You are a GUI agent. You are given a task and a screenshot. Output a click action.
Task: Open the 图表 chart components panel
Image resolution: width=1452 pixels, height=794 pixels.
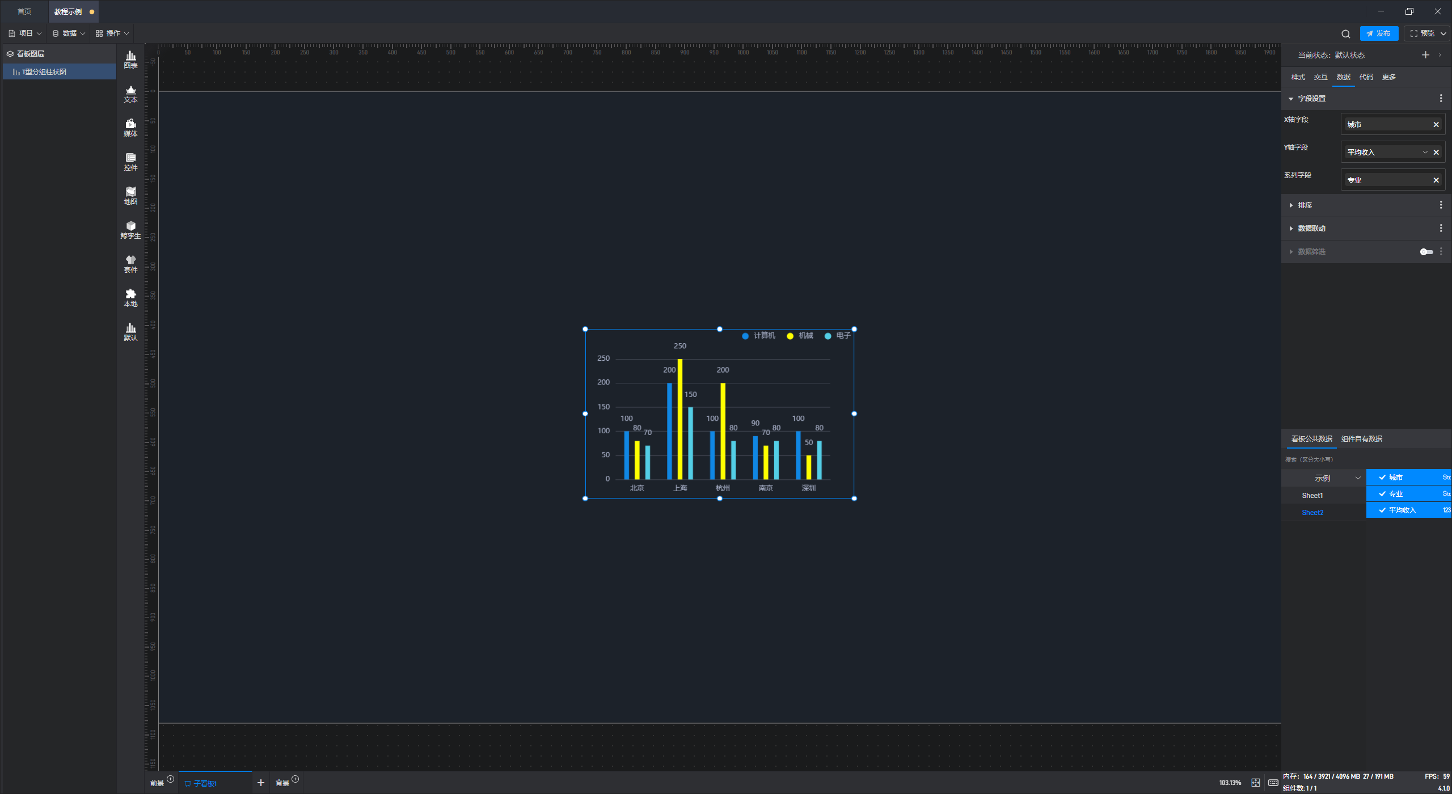click(x=130, y=60)
